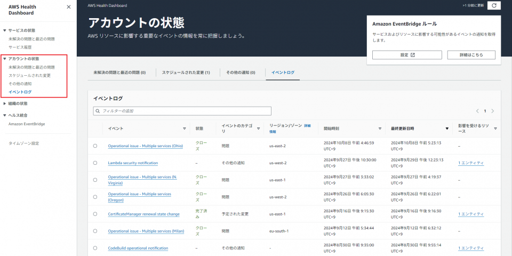Click AWS Health Dashboard breadcrumb
The image size is (512, 256).
coord(107,5)
